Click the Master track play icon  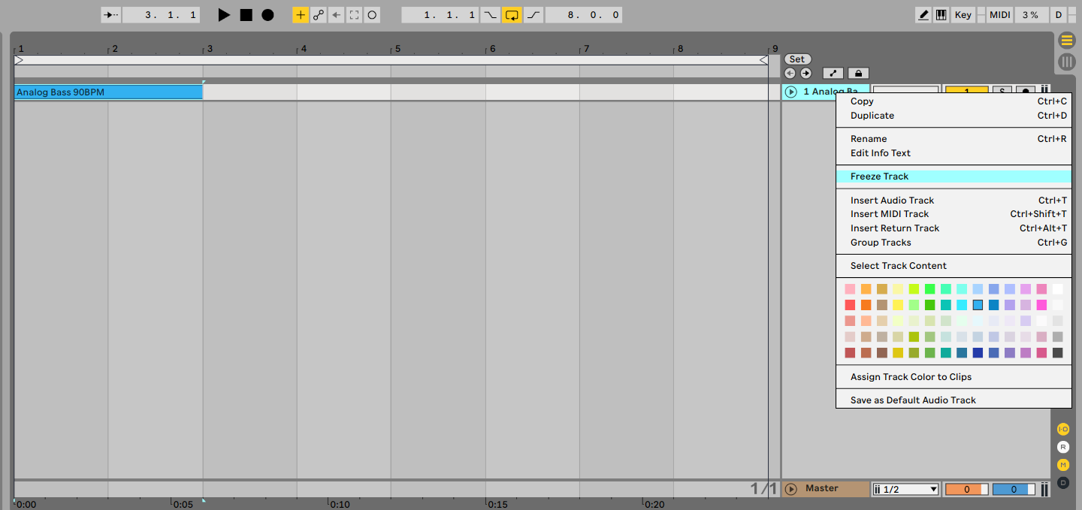[x=790, y=489]
